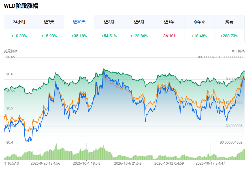Click the WLD阶段涨幅 heading
Screen dimensions: 247x170
coord(21,6)
